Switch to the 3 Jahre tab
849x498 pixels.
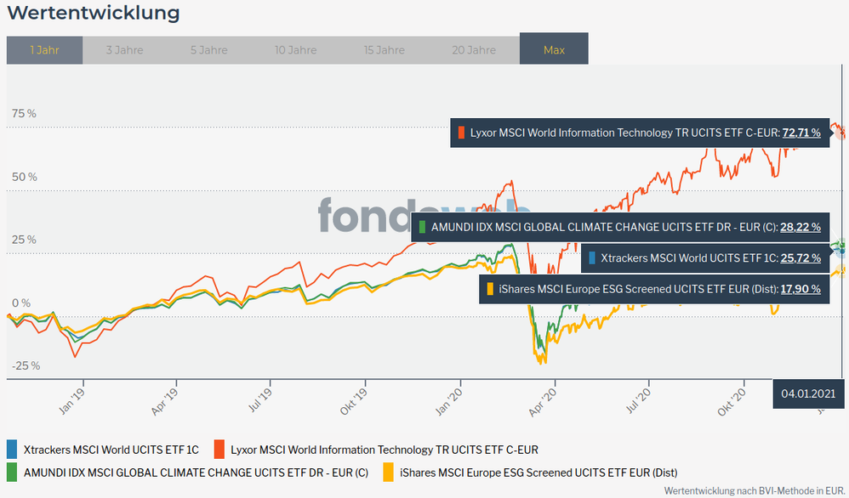(x=124, y=50)
